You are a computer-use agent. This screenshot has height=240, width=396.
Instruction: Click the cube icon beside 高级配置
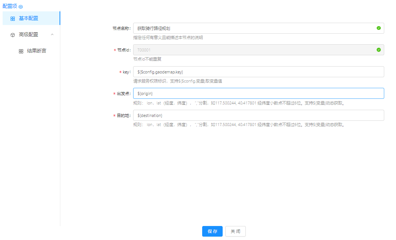coord(13,35)
